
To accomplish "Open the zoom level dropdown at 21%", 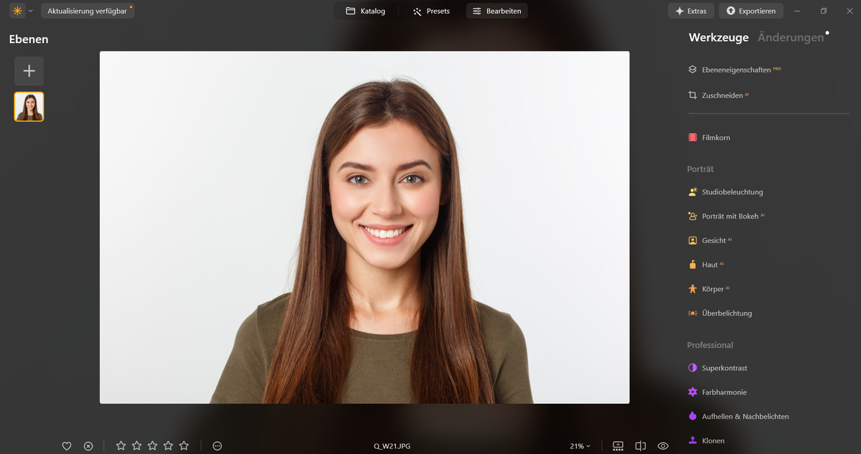I will (x=579, y=445).
